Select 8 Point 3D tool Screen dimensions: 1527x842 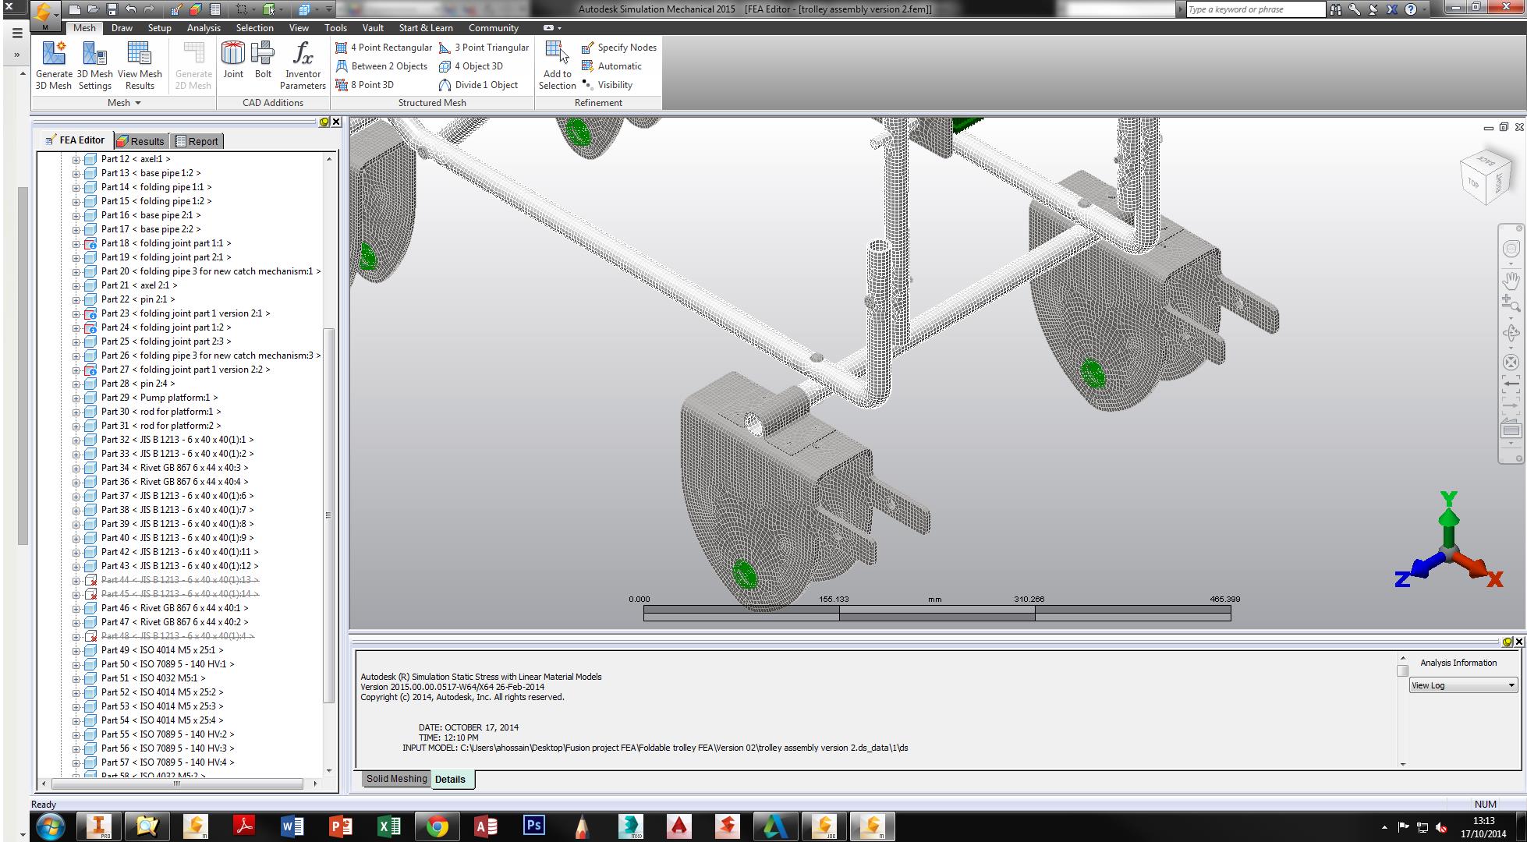tap(365, 85)
